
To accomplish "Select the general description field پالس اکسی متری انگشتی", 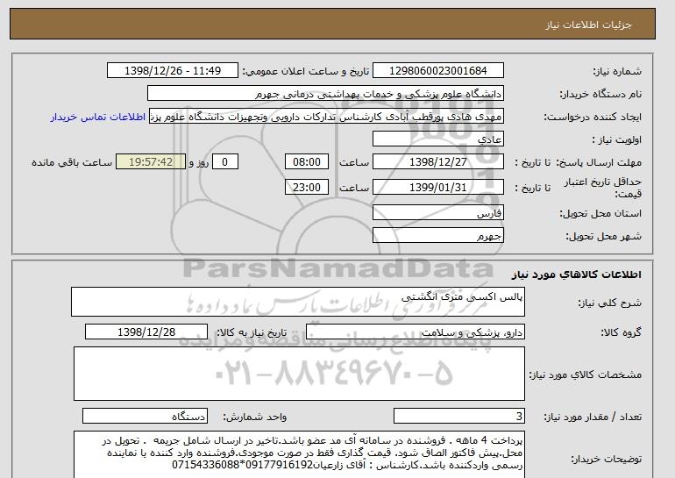I will coord(298,302).
